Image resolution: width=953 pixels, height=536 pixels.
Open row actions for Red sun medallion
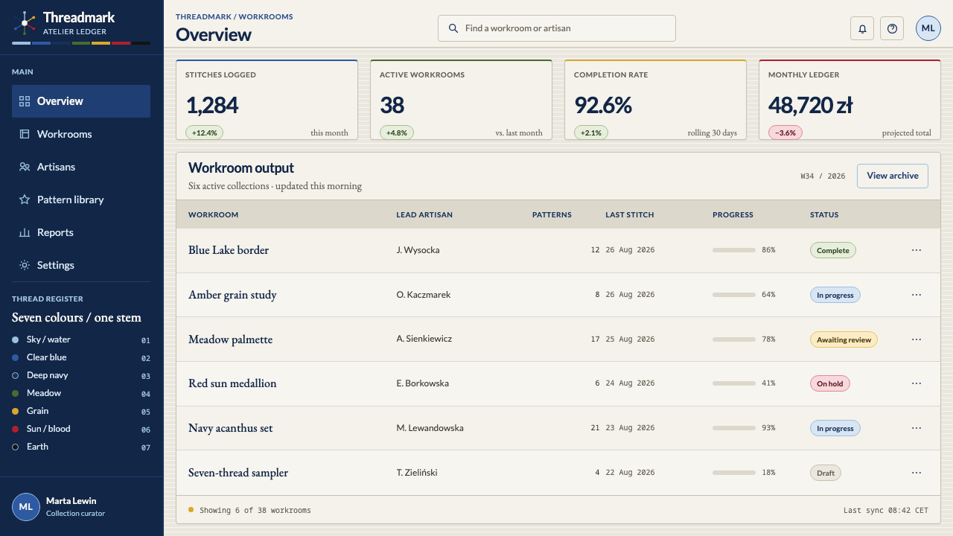pyautogui.click(x=917, y=383)
